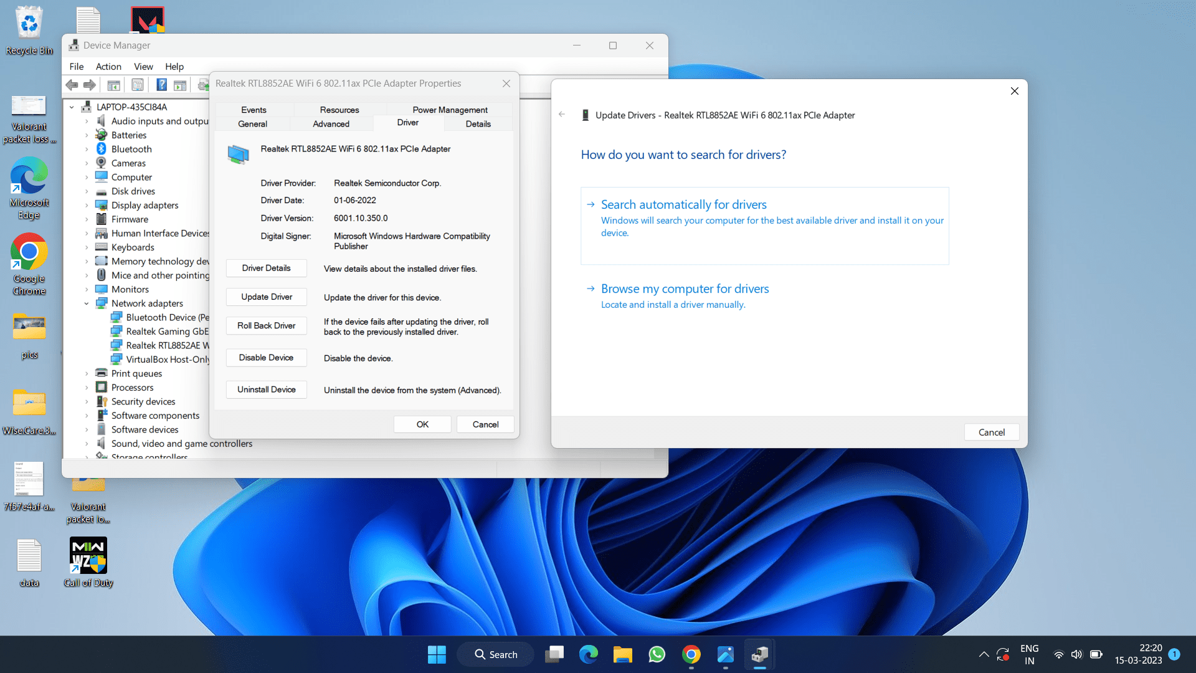Click the blue Help toolbar icon
The width and height of the screenshot is (1196, 673).
pos(161,85)
